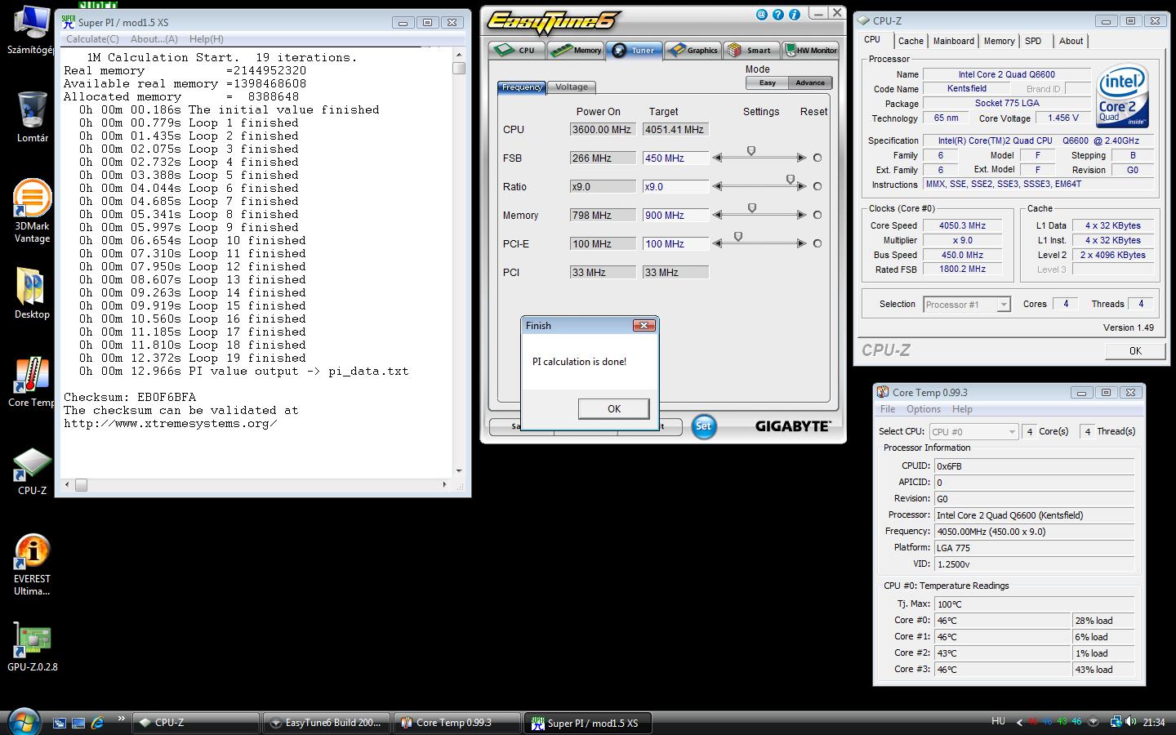Switch to EasyTune6 taskbar button
This screenshot has height=735, width=1176.
click(x=326, y=723)
